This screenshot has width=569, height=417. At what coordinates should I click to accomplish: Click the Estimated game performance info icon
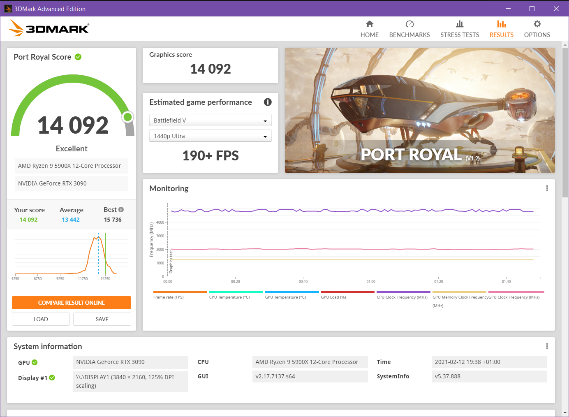(x=268, y=102)
